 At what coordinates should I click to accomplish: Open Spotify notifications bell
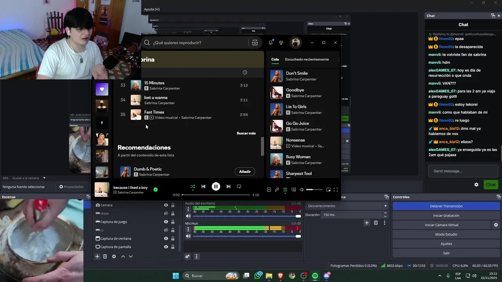[271, 43]
